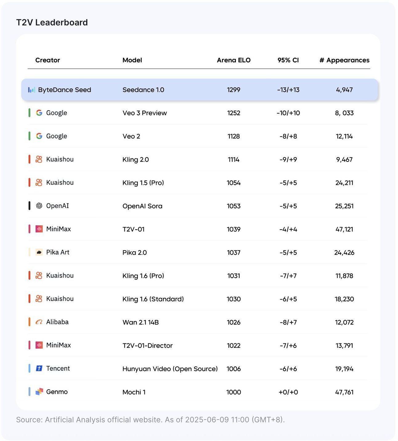Click the Mochi 1 ELO score 1000
The height and width of the screenshot is (441, 398).
click(x=234, y=392)
